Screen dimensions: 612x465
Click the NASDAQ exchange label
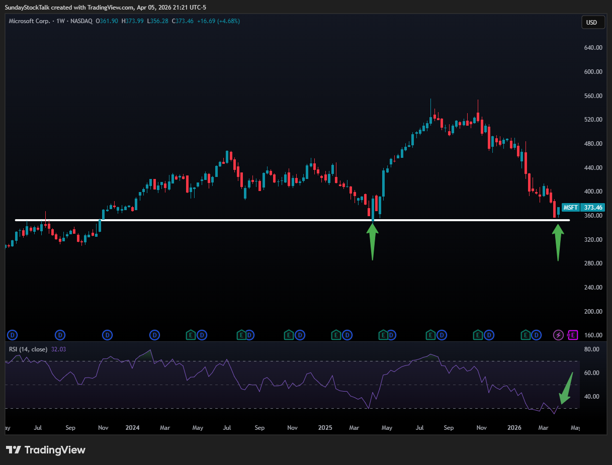click(x=81, y=21)
